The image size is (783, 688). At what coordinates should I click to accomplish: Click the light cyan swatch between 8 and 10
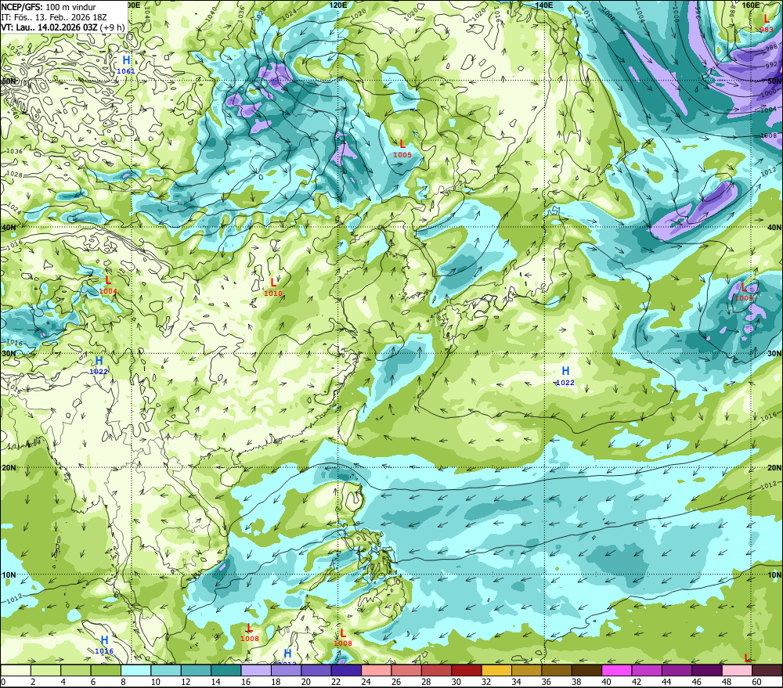point(135,671)
